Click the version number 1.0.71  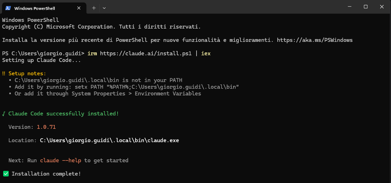tap(46, 127)
